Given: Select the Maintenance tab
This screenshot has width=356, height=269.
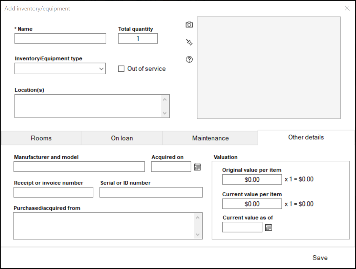Looking at the screenshot, I should 210,138.
